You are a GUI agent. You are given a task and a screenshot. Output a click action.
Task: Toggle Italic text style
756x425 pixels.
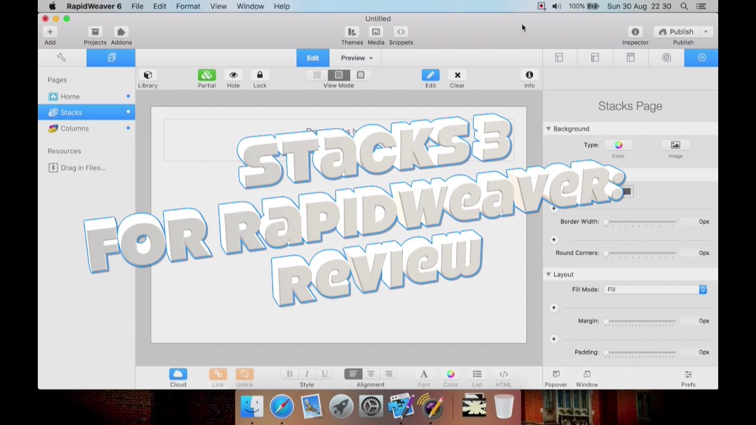[307, 374]
